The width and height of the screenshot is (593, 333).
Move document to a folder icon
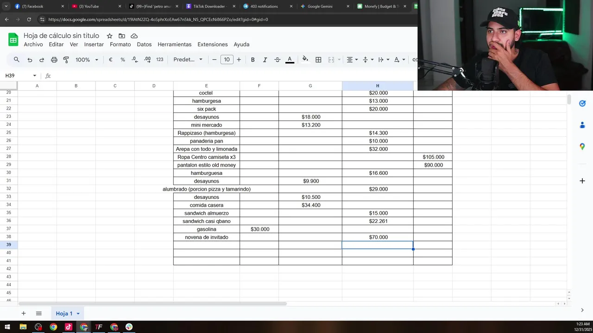122,36
